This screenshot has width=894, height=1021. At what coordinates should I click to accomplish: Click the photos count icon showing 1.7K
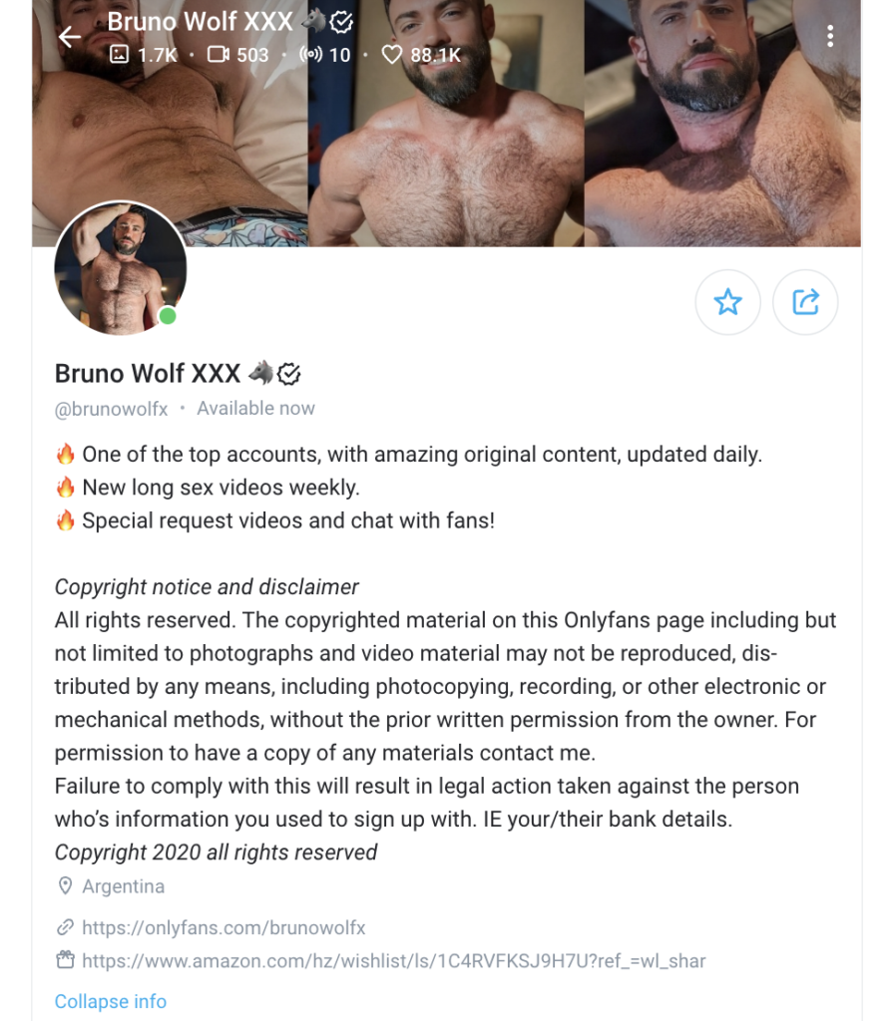coord(119,55)
